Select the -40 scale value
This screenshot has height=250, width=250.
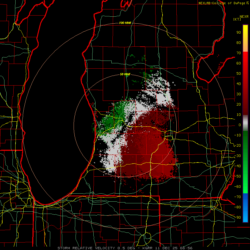tap(237, 166)
